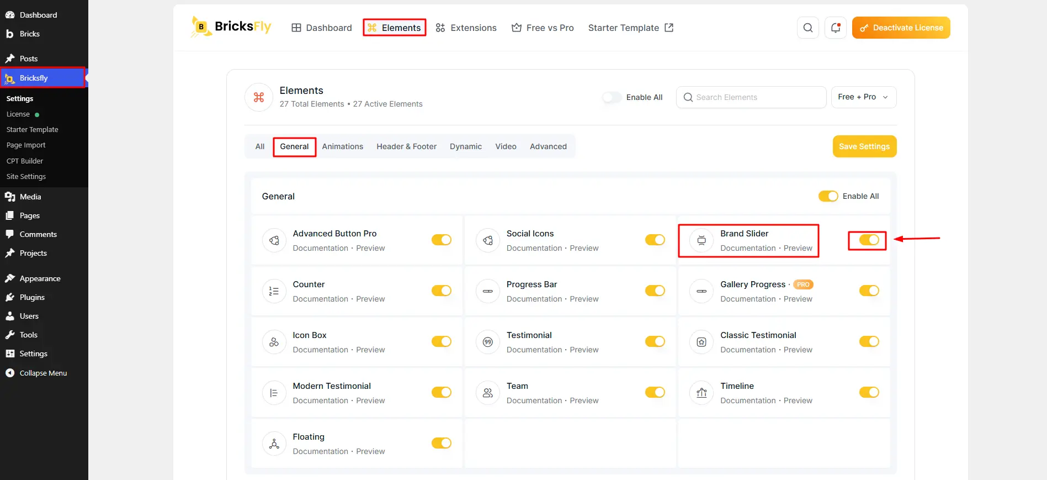Open the Extensions top nav item
Viewport: 1047px width, 480px height.
[x=466, y=28]
